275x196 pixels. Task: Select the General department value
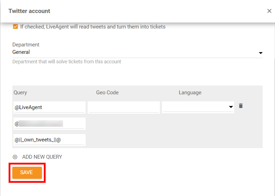tap(21, 52)
